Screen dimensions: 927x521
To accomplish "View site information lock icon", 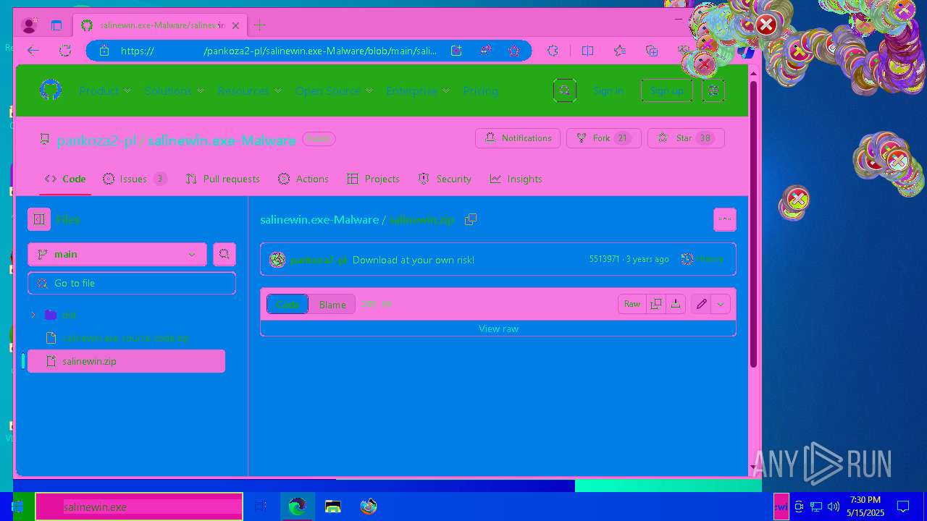I will pyautogui.click(x=104, y=51).
